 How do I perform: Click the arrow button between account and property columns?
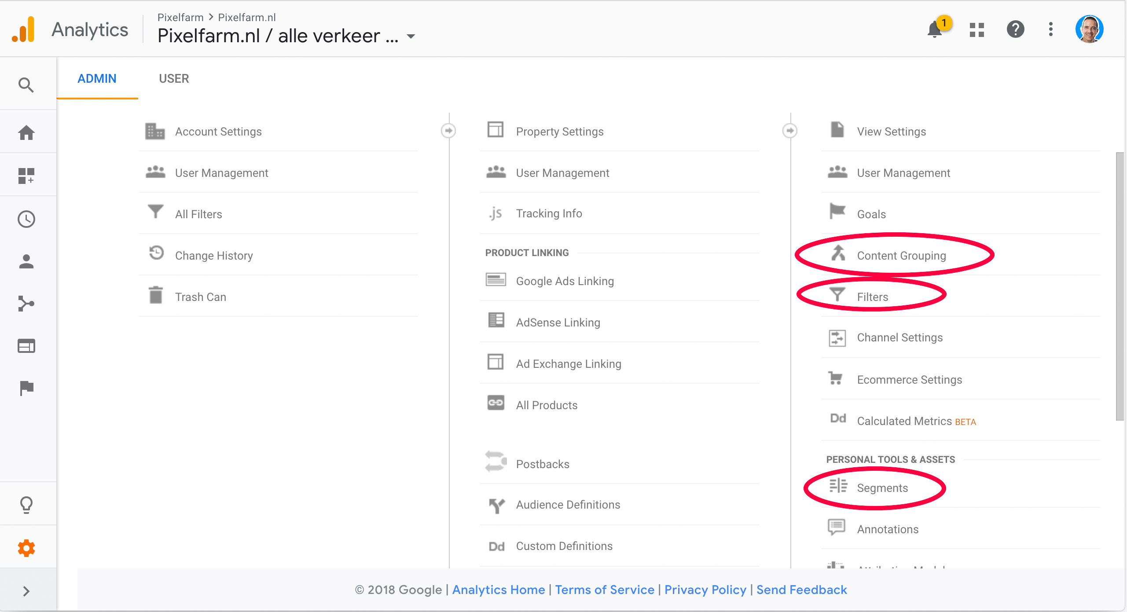click(448, 131)
